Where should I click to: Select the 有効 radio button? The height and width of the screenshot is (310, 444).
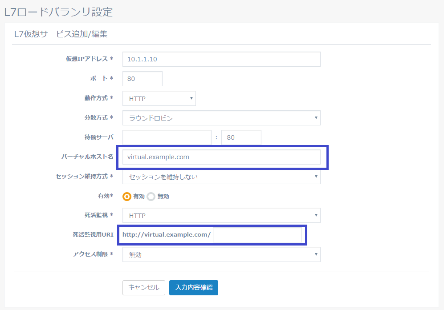[x=127, y=196]
